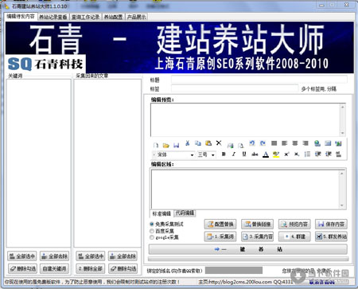Click the Insert image icon
The width and height of the screenshot is (358, 289).
point(338,143)
